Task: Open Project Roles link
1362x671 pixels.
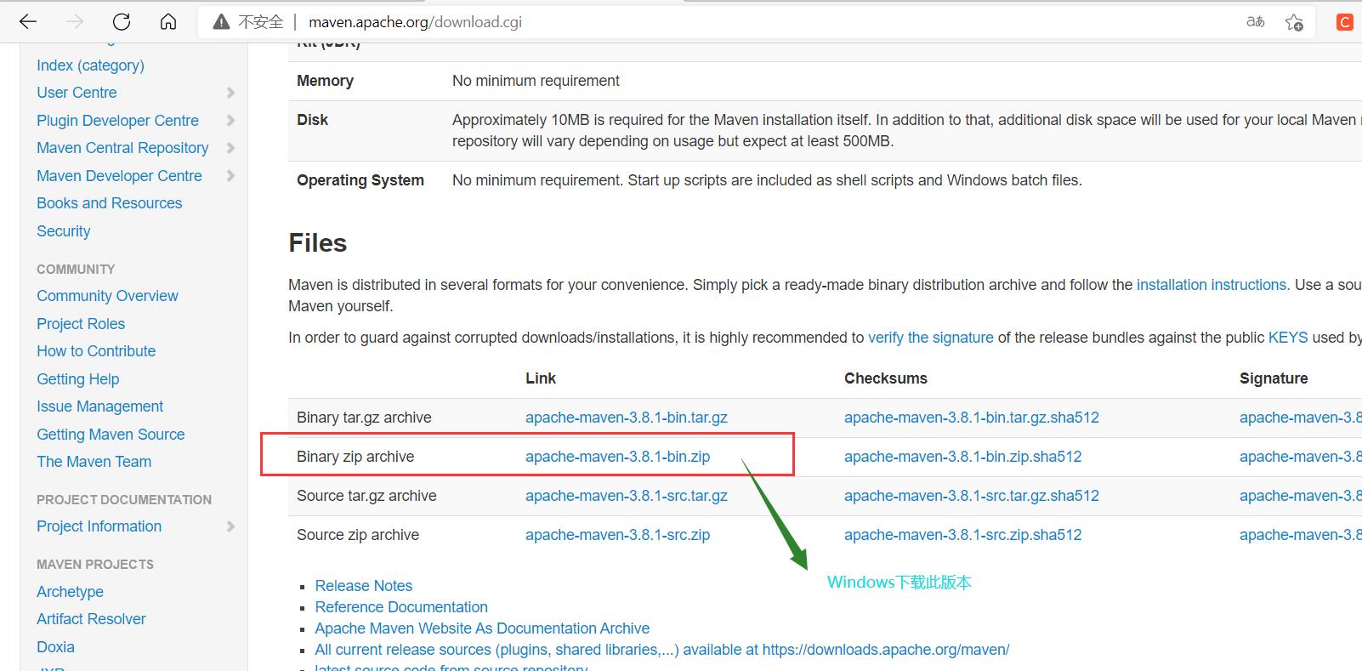Action: coord(81,324)
